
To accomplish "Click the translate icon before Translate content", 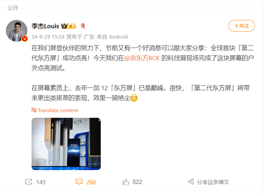I will coord(34,110).
